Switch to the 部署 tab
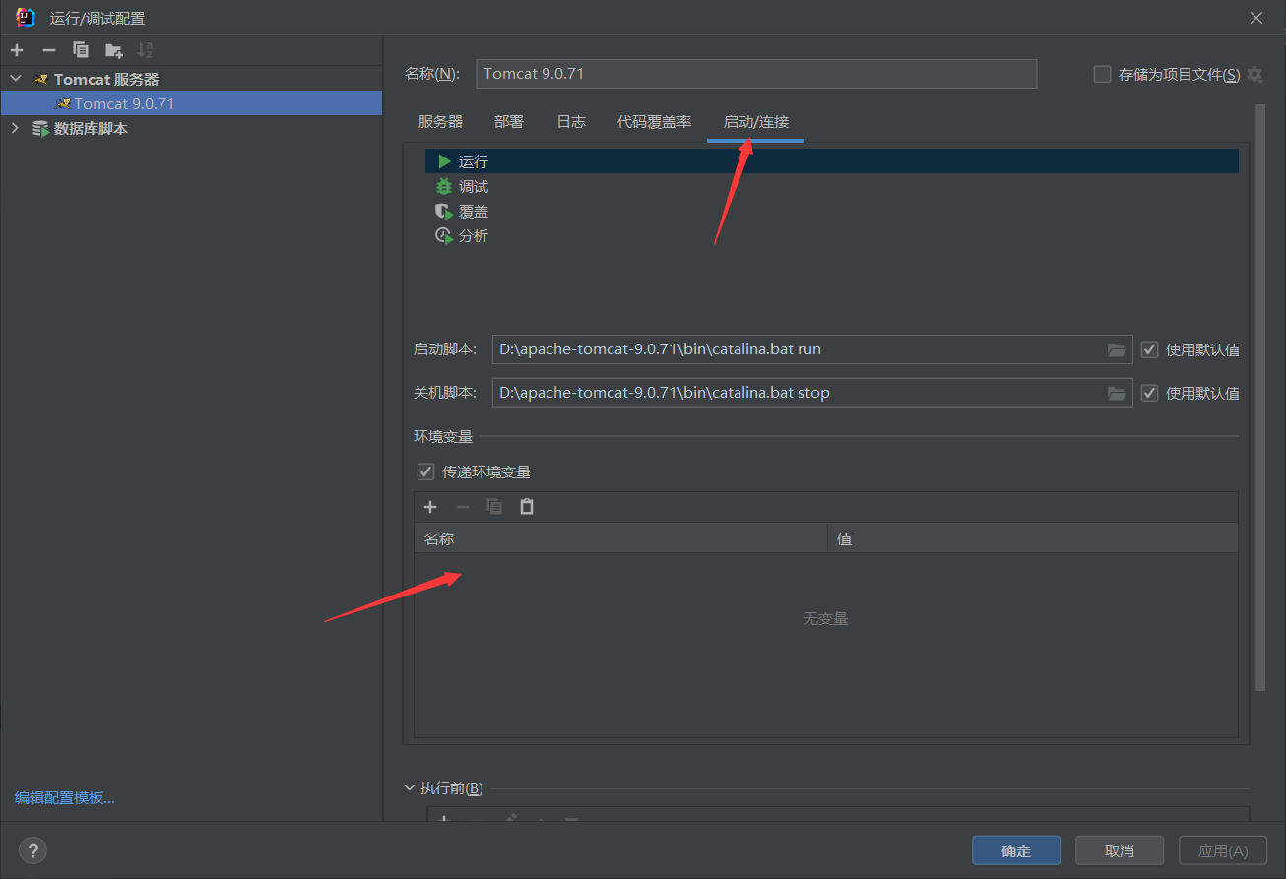This screenshot has width=1286, height=879. (509, 122)
